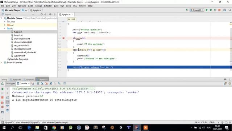The image size is (232, 131).
Task: Open the Refactor menu
Action: point(48,6)
